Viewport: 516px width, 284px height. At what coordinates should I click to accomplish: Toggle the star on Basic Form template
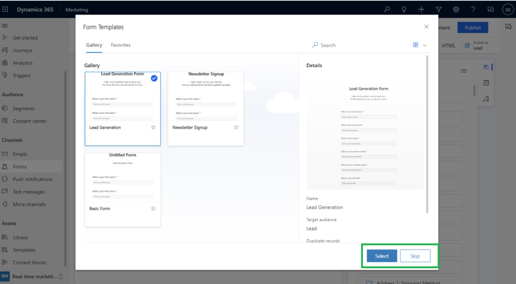153,208
